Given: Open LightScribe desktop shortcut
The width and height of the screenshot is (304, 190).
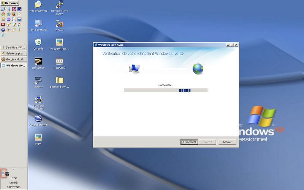Looking at the screenshot, I should [38, 63].
